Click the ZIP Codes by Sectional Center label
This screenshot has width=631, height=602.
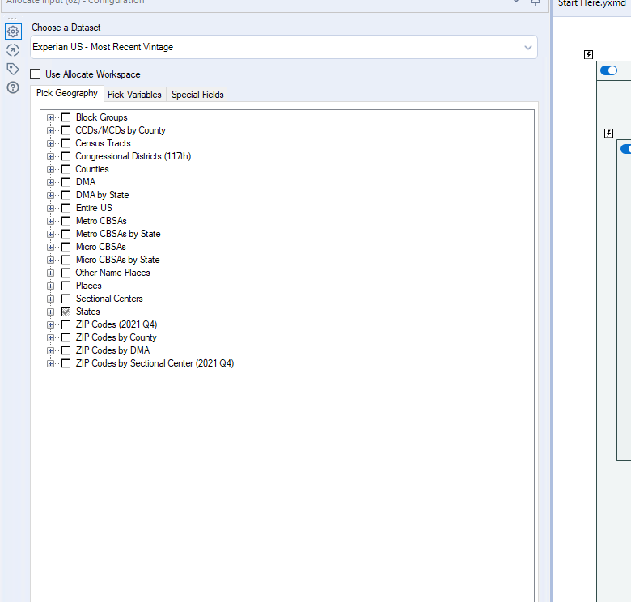click(155, 363)
